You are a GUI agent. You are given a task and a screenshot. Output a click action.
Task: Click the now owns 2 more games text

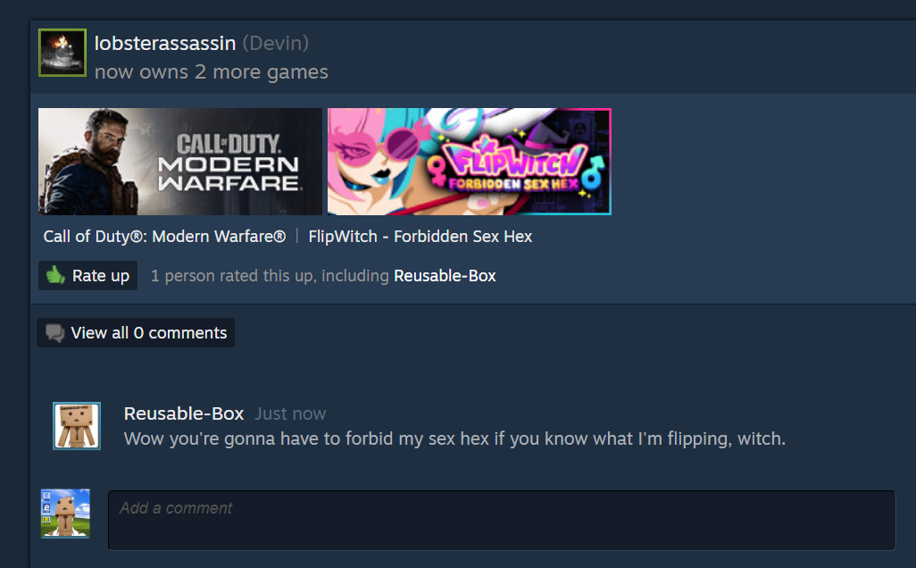coord(212,71)
